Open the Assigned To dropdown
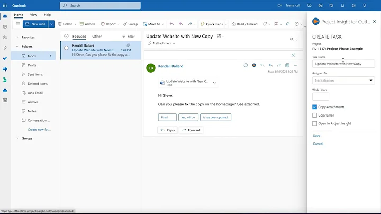 pos(343,81)
